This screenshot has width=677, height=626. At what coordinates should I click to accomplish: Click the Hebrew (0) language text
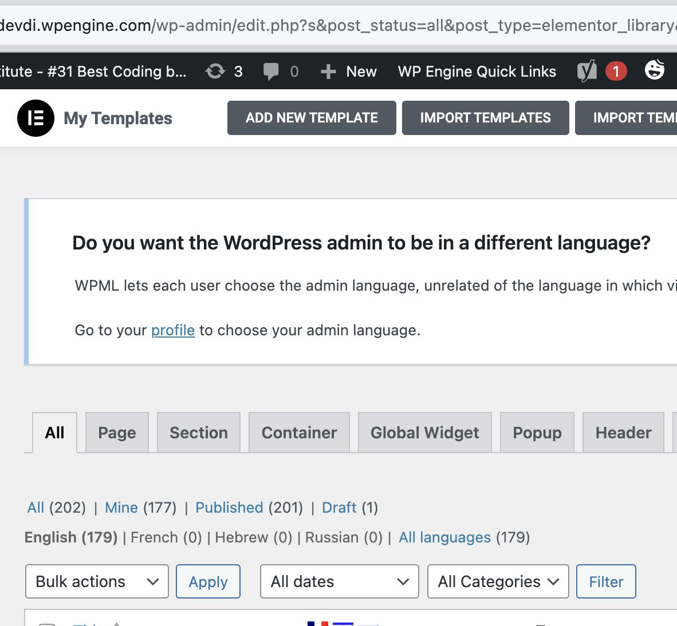253,537
